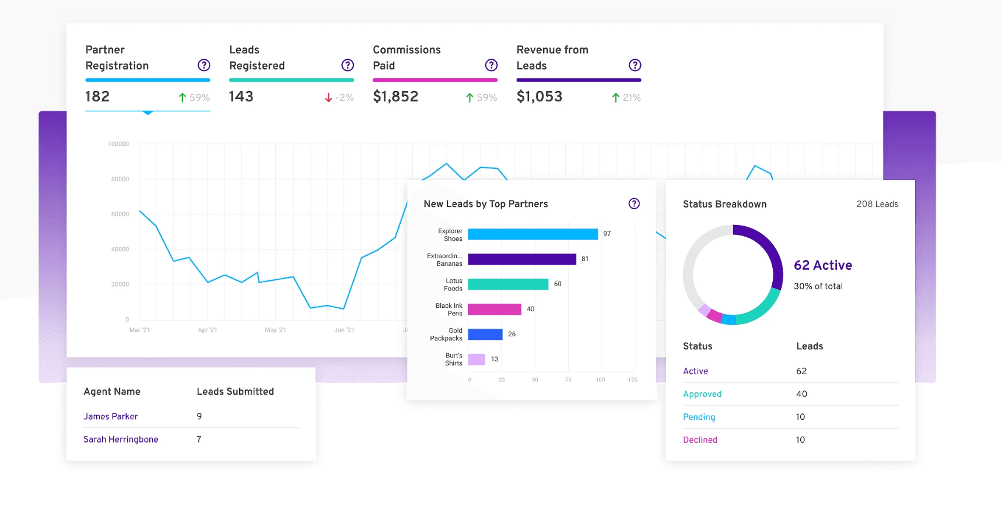Click the up arrow beside $1,053
1002x506 pixels.
tap(615, 98)
